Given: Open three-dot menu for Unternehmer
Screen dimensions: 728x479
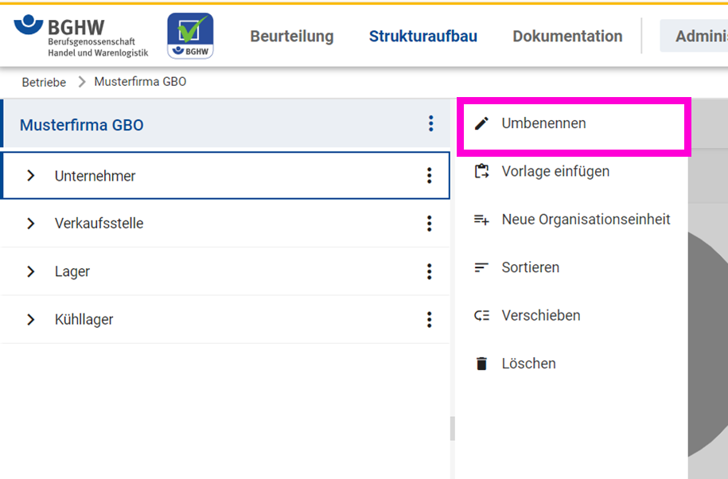Looking at the screenshot, I should 429,176.
